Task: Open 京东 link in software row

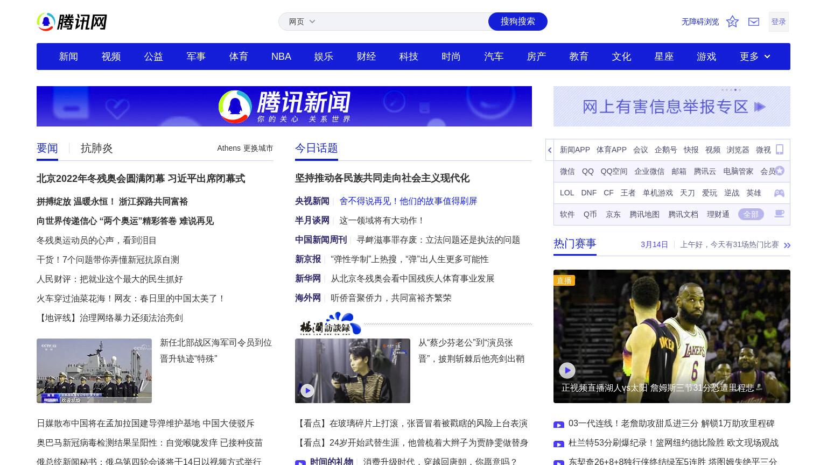Action: pos(613,214)
